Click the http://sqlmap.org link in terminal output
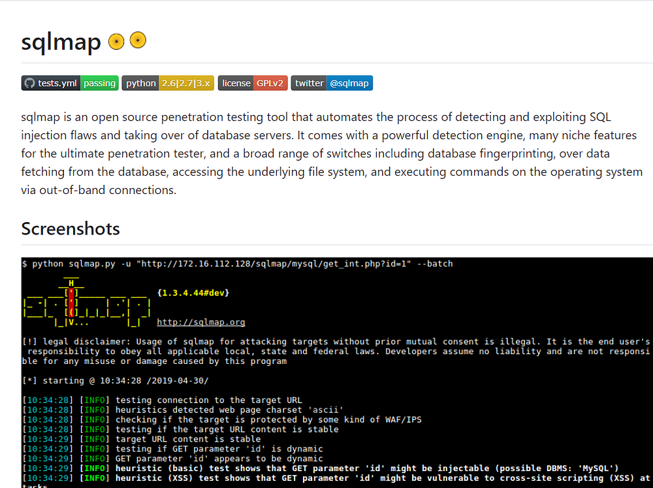653x488 pixels. click(199, 322)
